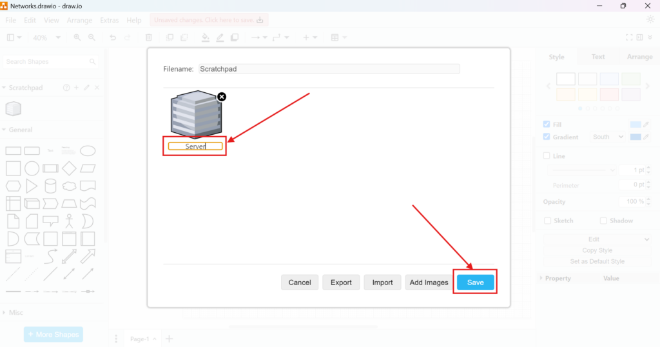Click the Delete trash icon

149,38
